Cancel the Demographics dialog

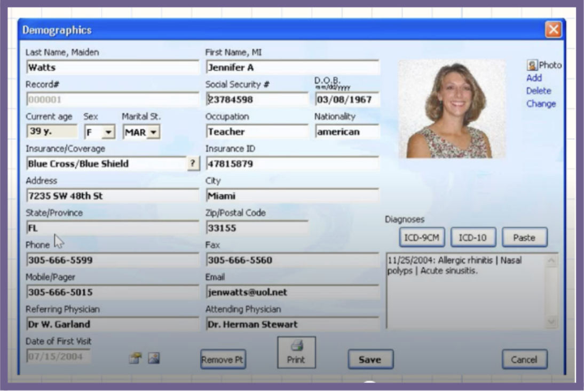click(524, 359)
